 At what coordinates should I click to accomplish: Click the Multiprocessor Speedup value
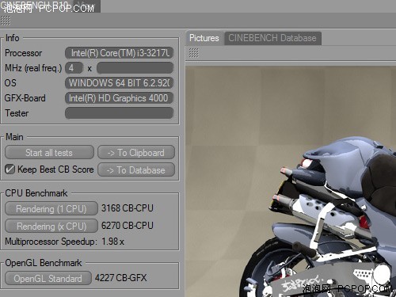(x=112, y=242)
